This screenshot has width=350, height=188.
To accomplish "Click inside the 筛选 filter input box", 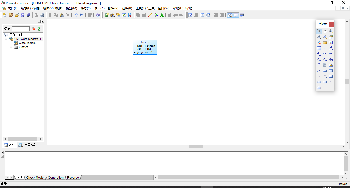I will click(20, 29).
